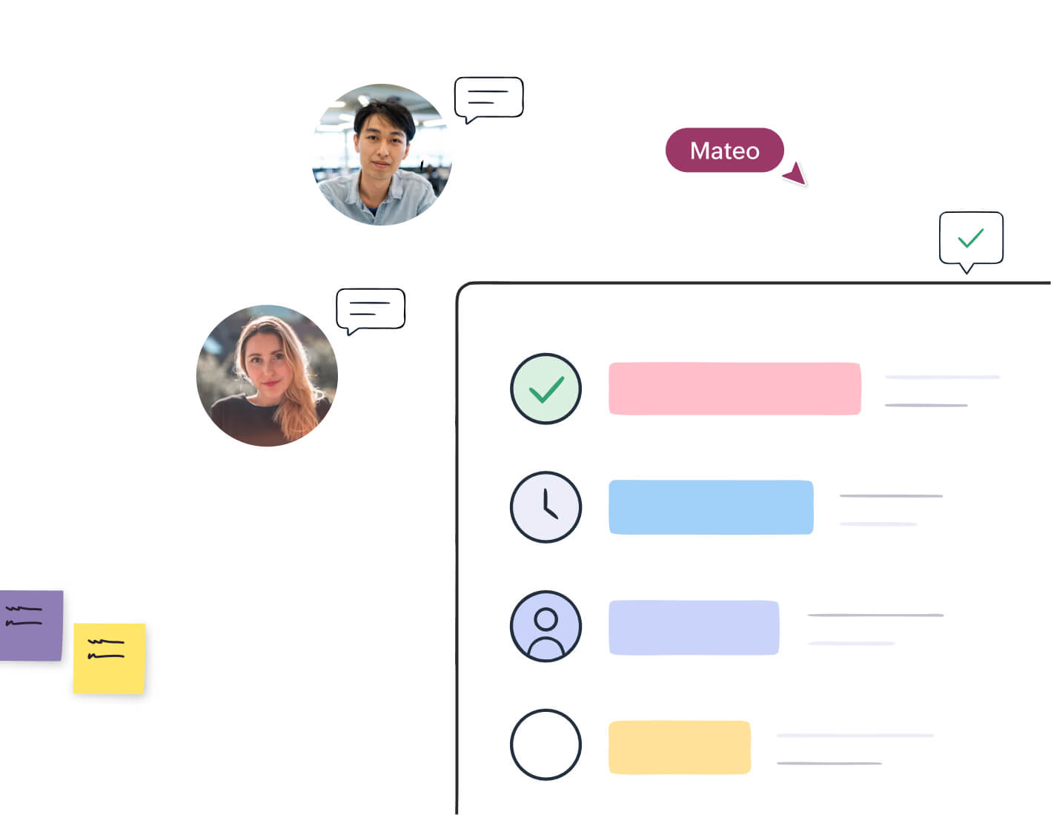Click the lavender task bar
The image size is (1051, 815).
(x=694, y=627)
